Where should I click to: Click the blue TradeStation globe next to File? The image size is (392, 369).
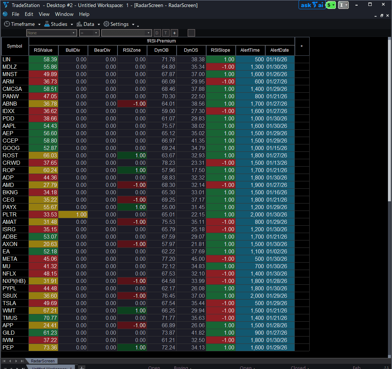[4, 14]
